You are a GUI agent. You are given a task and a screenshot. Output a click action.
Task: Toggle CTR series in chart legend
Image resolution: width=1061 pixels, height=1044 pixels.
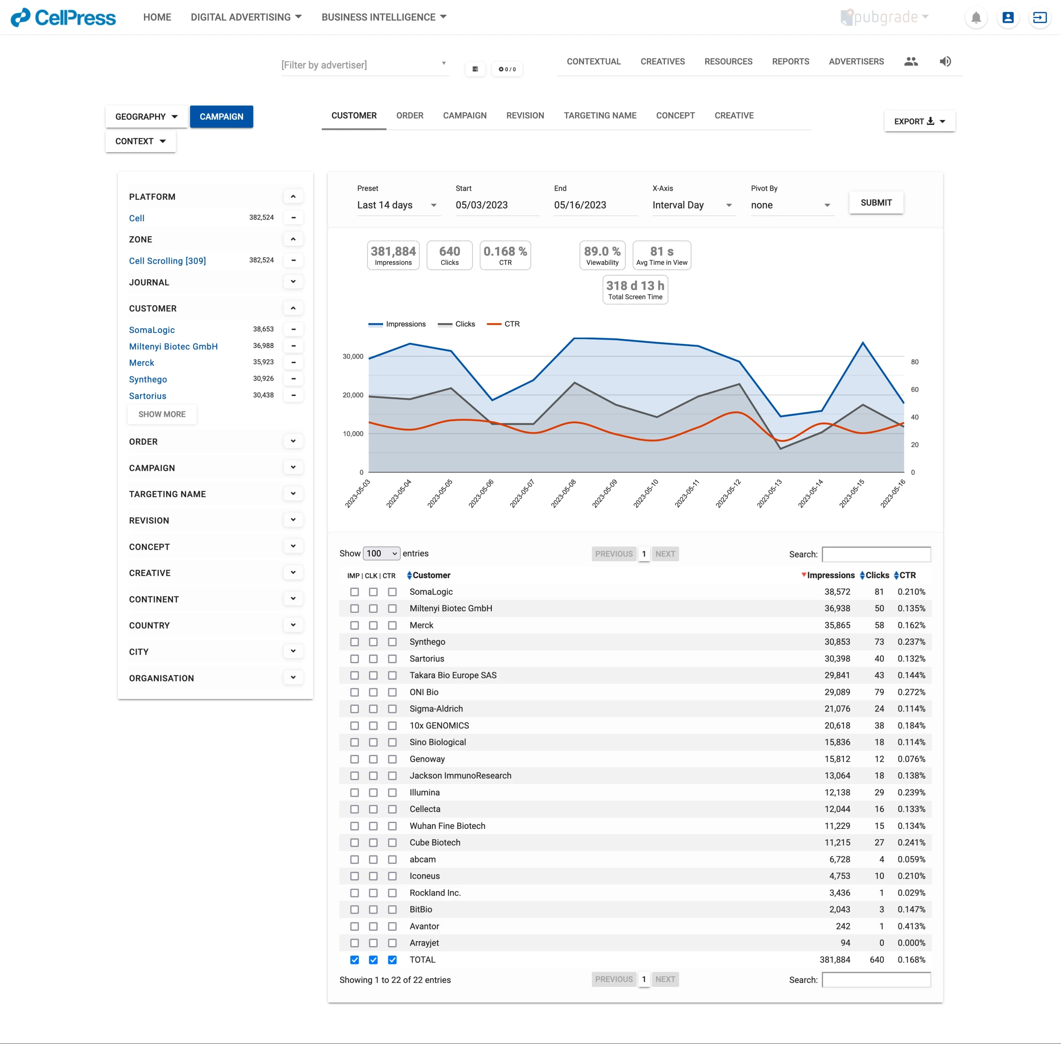tap(503, 324)
